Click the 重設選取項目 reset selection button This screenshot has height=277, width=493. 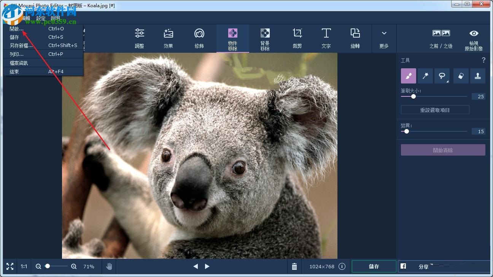[x=435, y=110]
